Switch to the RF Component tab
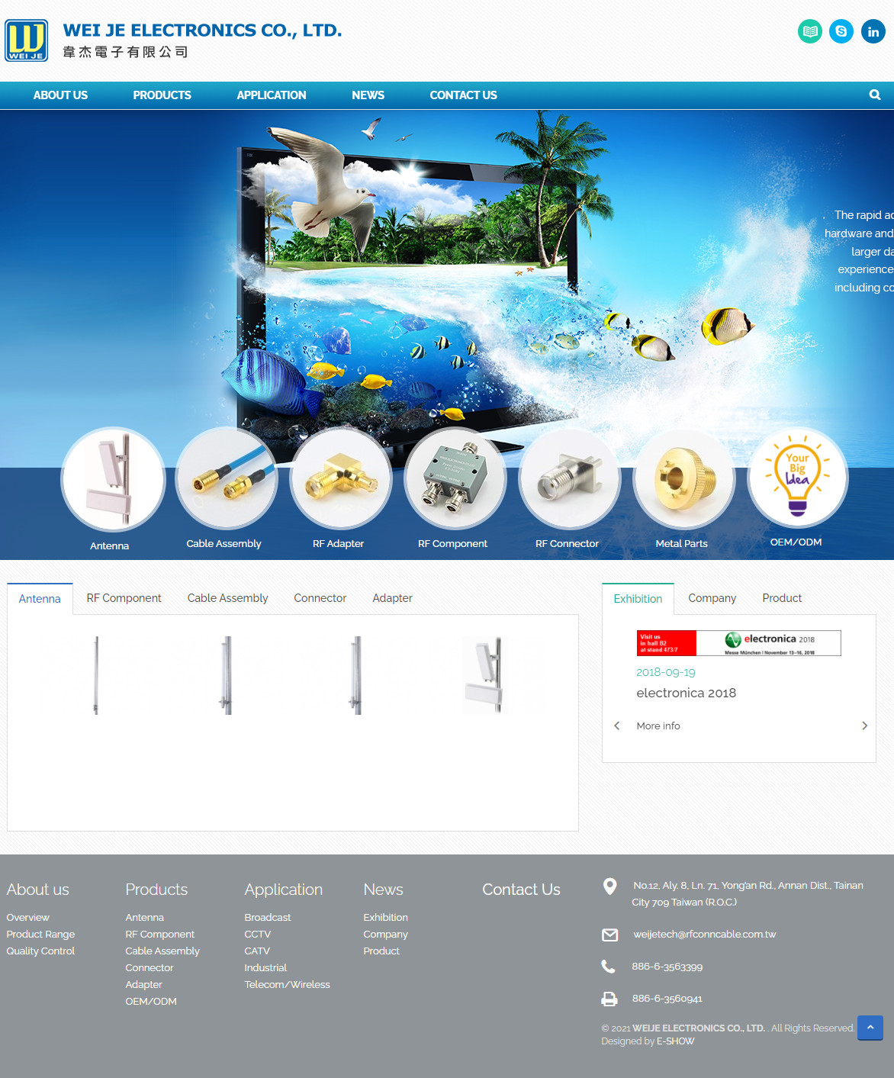 pos(124,598)
